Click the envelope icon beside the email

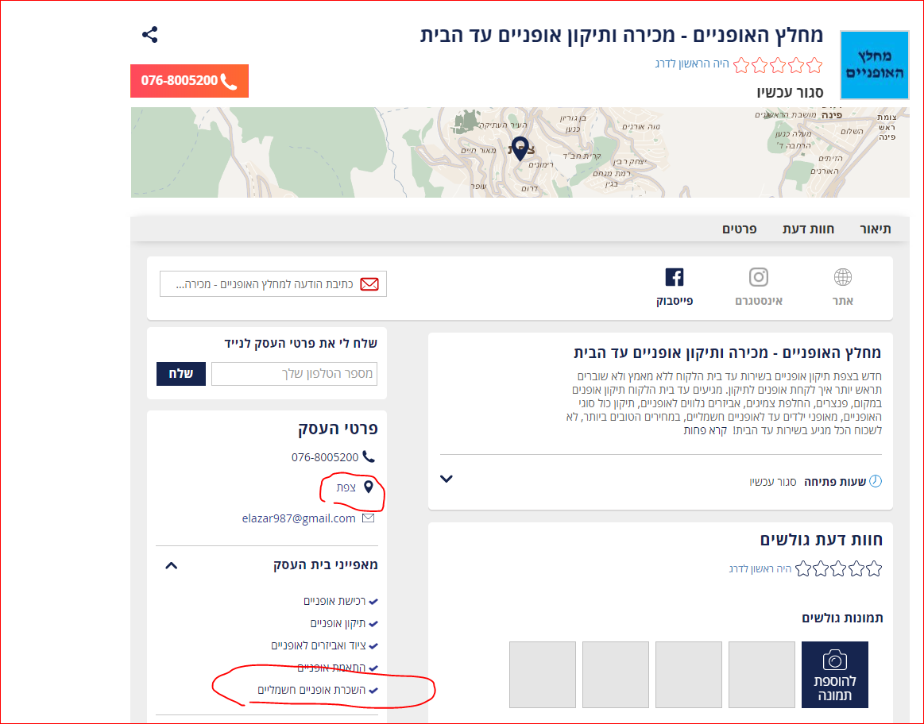(x=369, y=518)
